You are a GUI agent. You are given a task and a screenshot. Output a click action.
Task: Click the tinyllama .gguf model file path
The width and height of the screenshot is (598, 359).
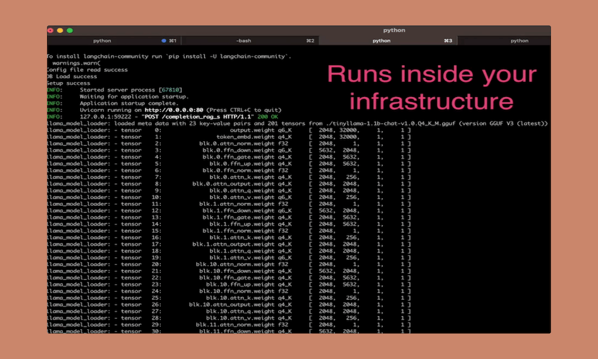(430, 123)
